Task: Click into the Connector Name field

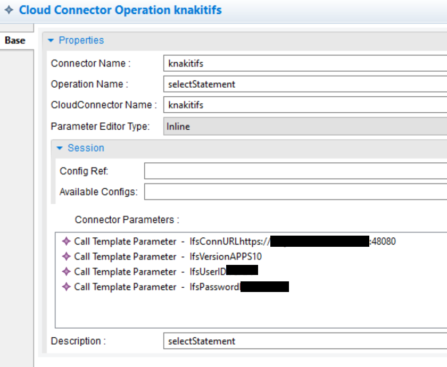Action: [304, 63]
